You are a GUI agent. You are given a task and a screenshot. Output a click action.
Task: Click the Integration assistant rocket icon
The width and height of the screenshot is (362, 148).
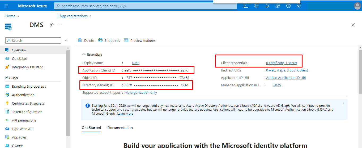pyautogui.click(x=7, y=67)
